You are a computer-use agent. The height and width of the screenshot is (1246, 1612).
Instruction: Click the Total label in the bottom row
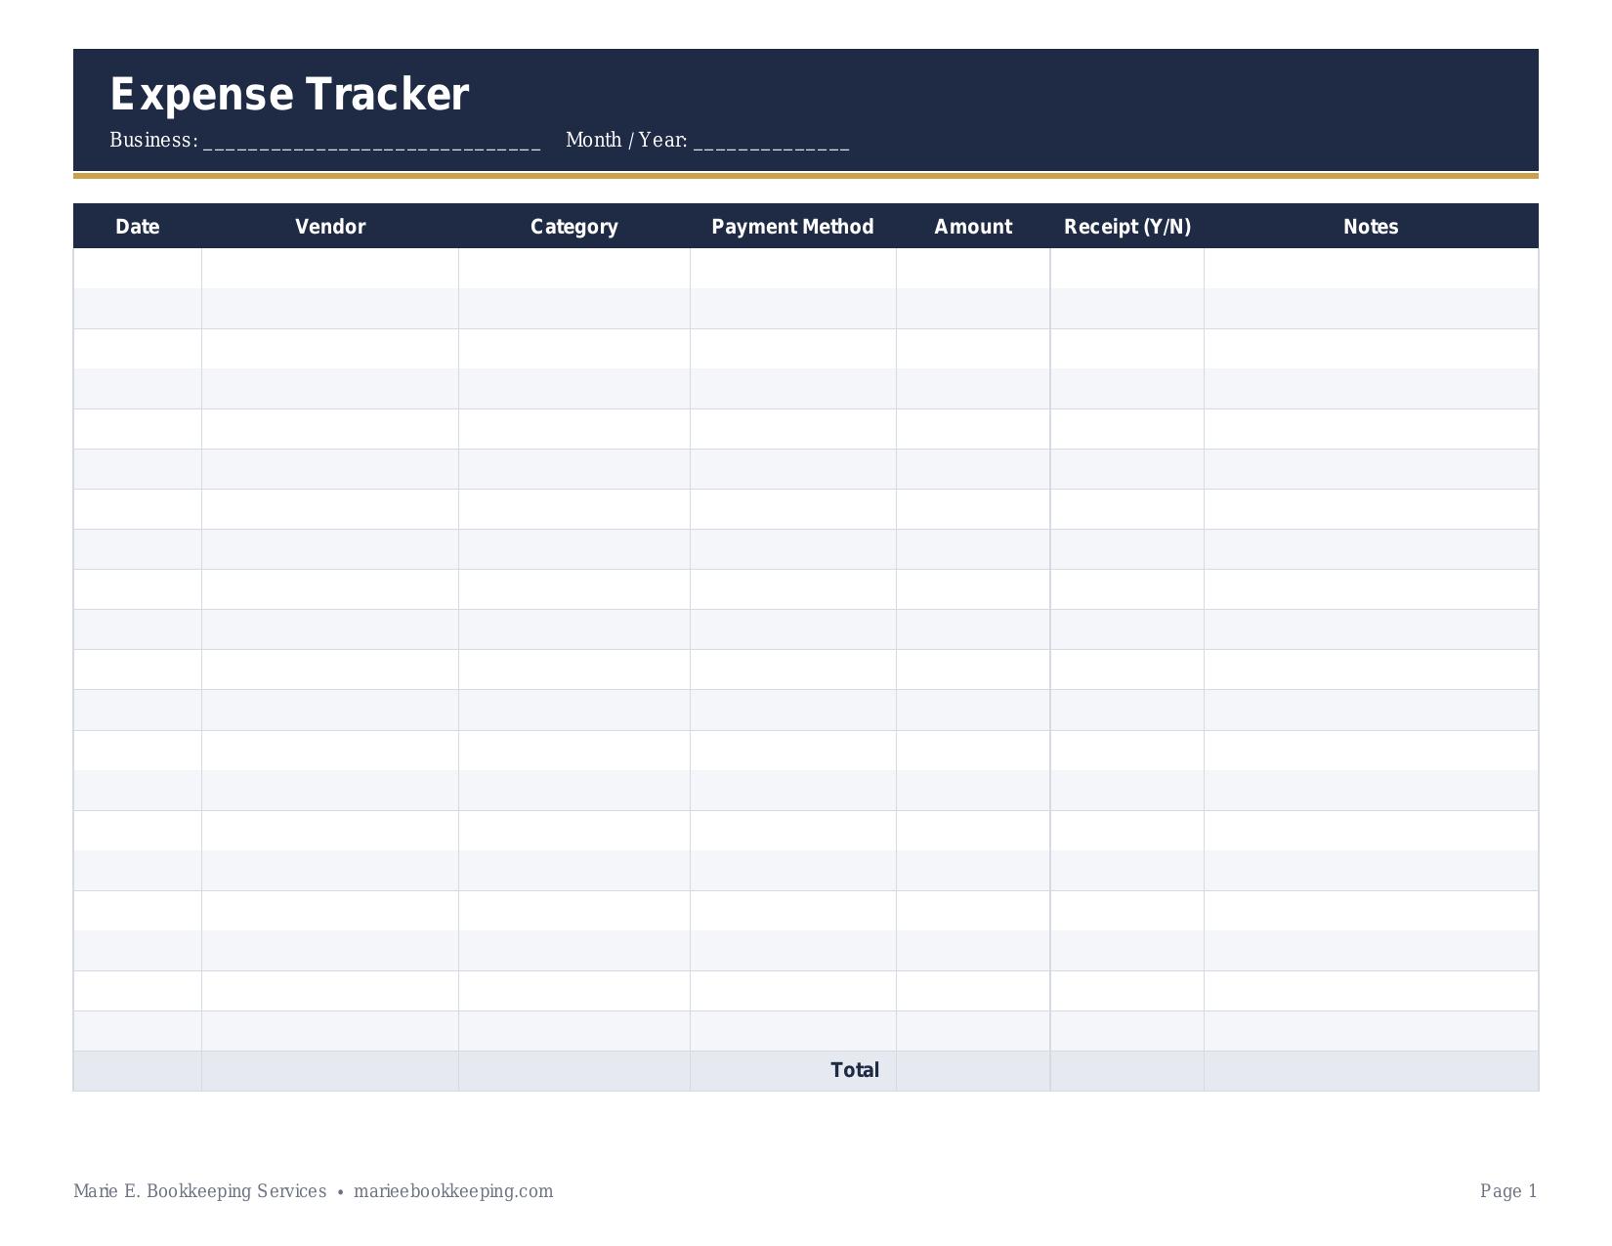coord(855,1070)
